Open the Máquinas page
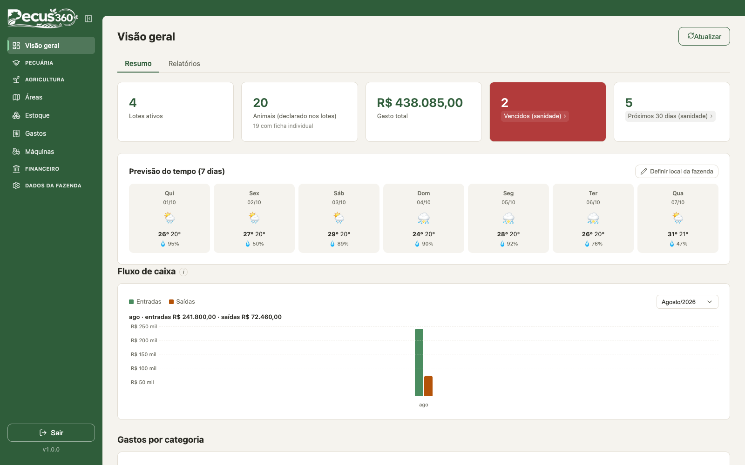 51,152
